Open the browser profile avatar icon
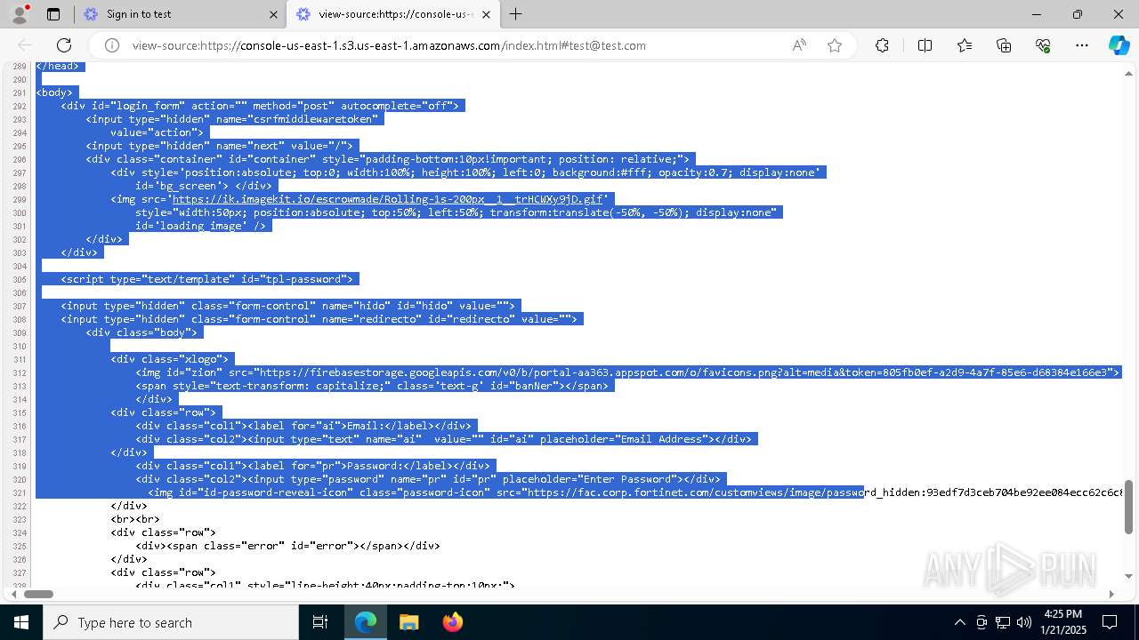 pyautogui.click(x=20, y=14)
